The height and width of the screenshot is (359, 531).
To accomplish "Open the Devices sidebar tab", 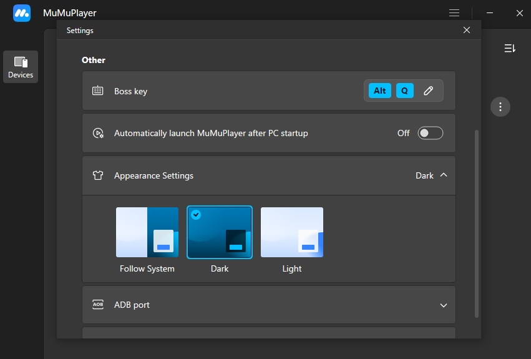I will pyautogui.click(x=21, y=67).
